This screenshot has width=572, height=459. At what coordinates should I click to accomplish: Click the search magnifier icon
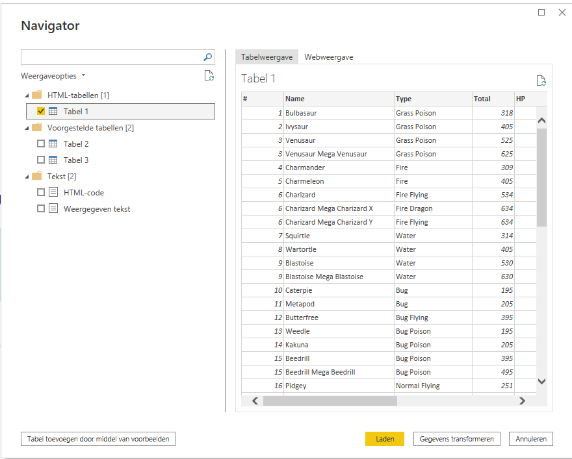point(207,57)
